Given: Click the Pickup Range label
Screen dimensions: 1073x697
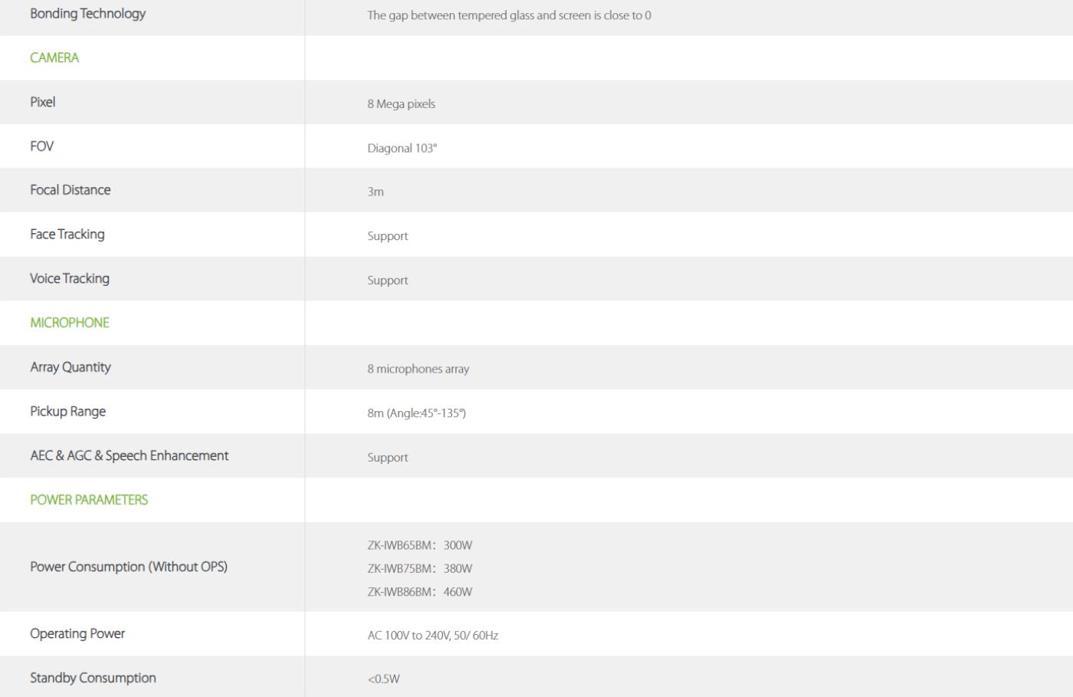Looking at the screenshot, I should pos(68,412).
